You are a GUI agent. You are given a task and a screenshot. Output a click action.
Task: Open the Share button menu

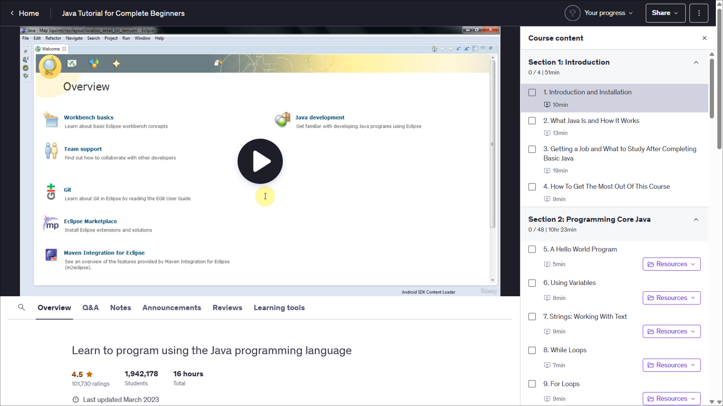[665, 13]
